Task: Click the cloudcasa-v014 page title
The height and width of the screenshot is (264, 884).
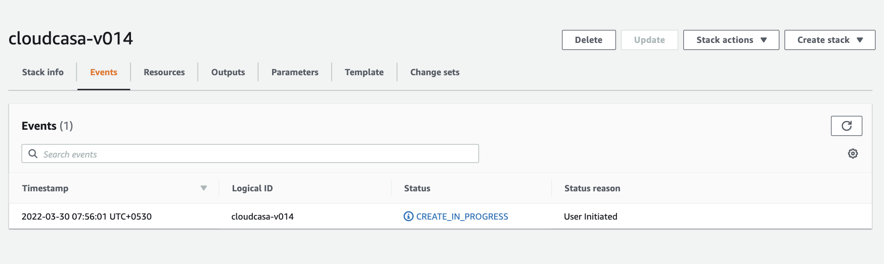Action: point(71,38)
